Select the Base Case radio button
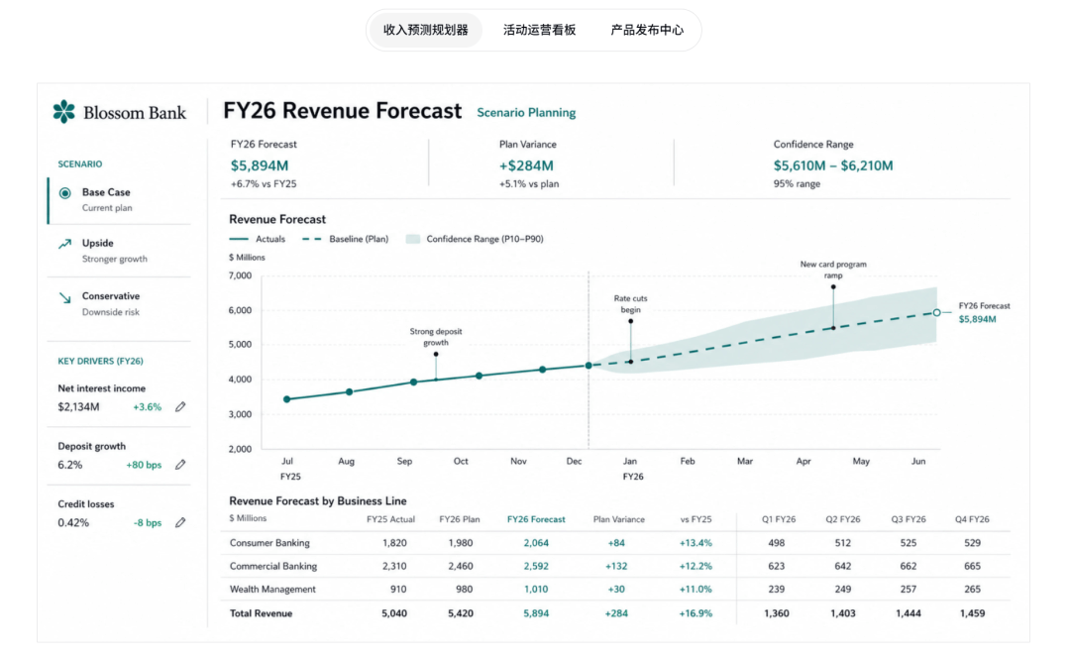The image size is (1070, 657). (64, 193)
